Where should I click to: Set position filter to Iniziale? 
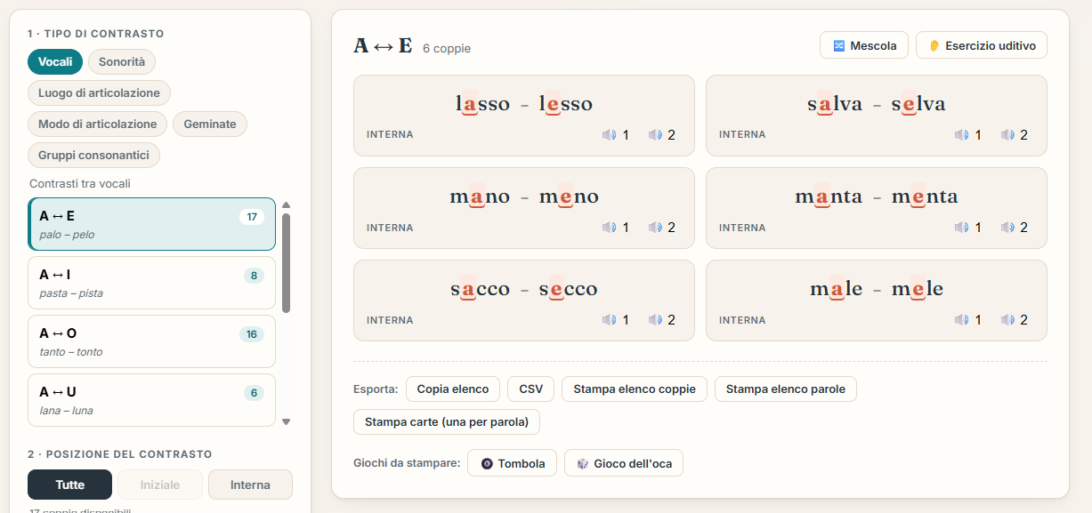click(x=160, y=485)
